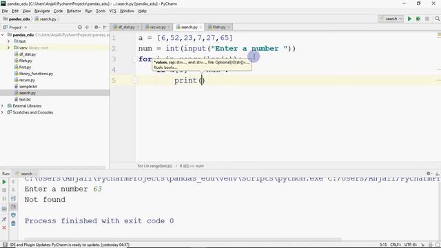Screen dimensions: 441x248
Task: Rerun search with green arrow in Run panel
Action: click(4, 182)
